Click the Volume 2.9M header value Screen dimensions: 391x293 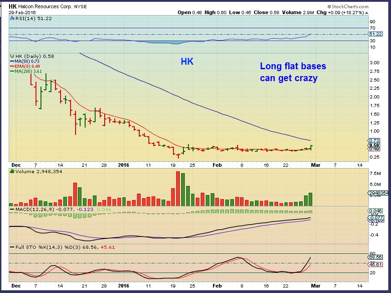click(298, 12)
